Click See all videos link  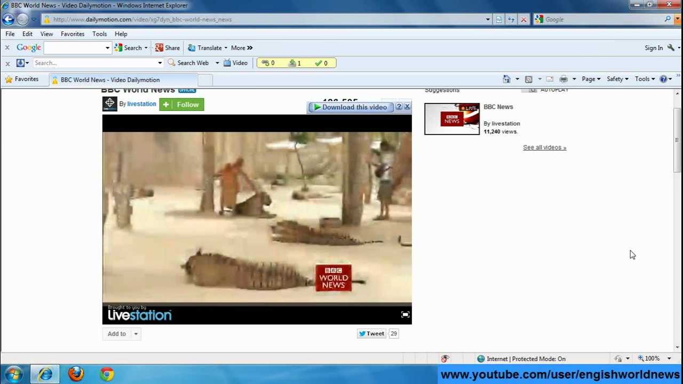coord(544,148)
